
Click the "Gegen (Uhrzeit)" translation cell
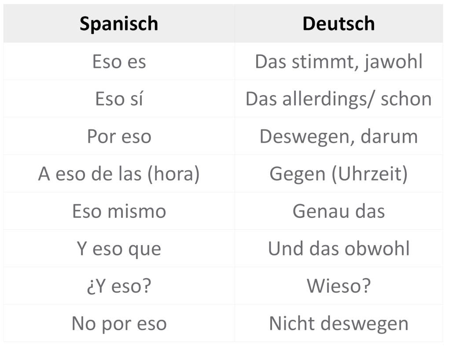(339, 174)
